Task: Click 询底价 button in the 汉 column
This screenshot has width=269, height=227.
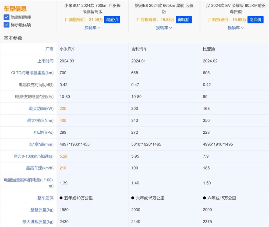Action: click(x=255, y=20)
